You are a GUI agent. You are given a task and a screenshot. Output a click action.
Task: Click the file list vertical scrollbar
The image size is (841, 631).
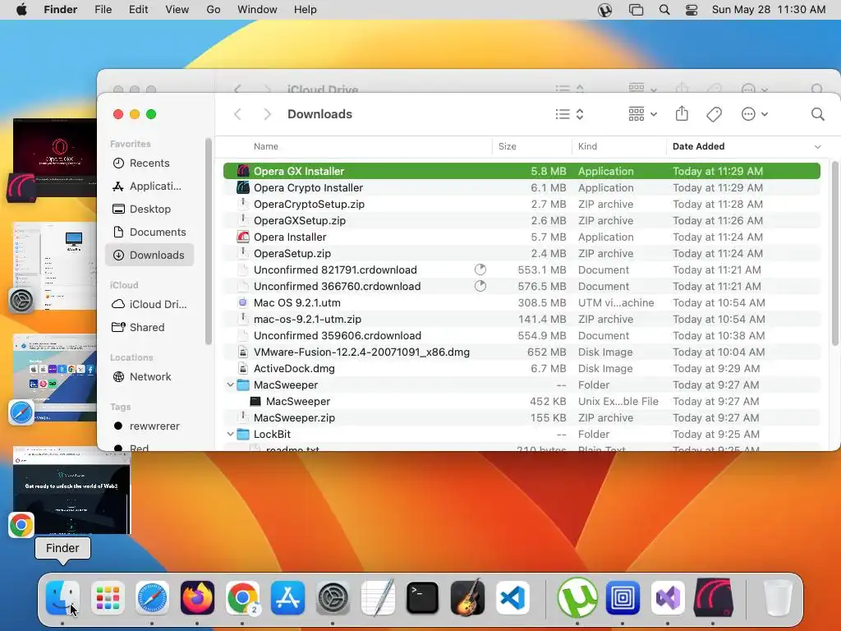[x=834, y=254]
